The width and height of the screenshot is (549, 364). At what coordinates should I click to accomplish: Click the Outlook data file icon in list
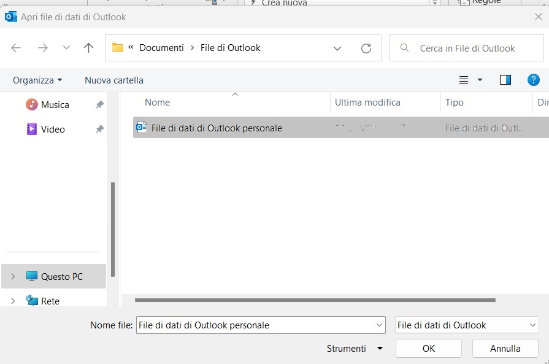click(x=142, y=127)
